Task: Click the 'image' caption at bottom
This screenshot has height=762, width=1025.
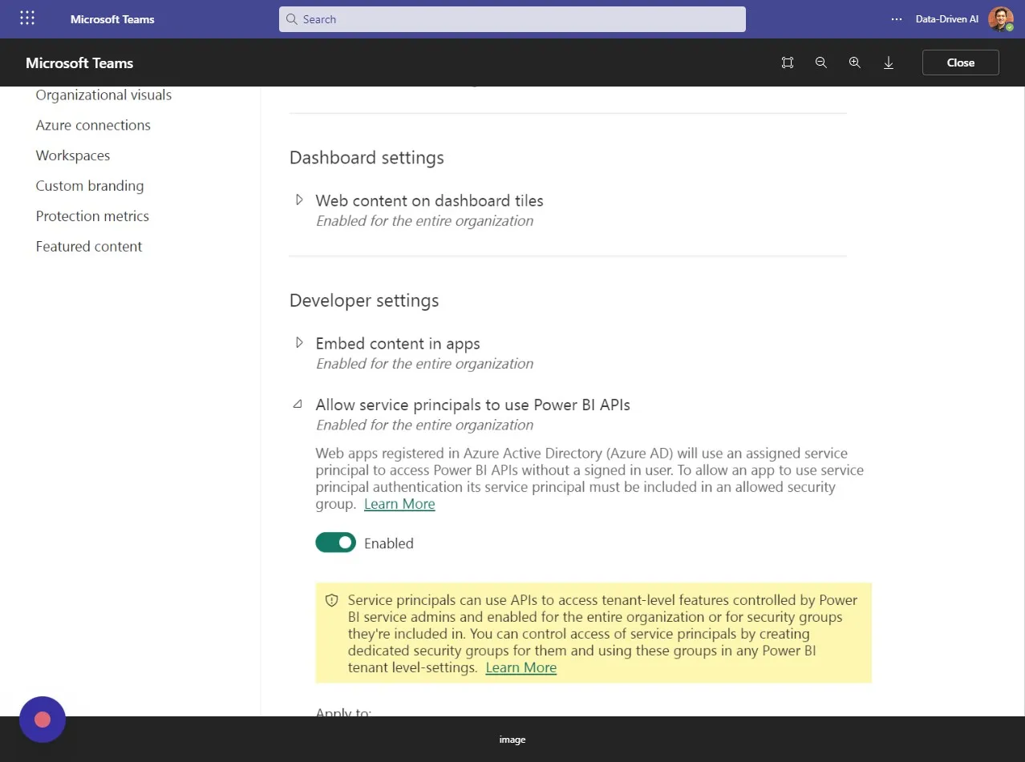Action: 512,740
